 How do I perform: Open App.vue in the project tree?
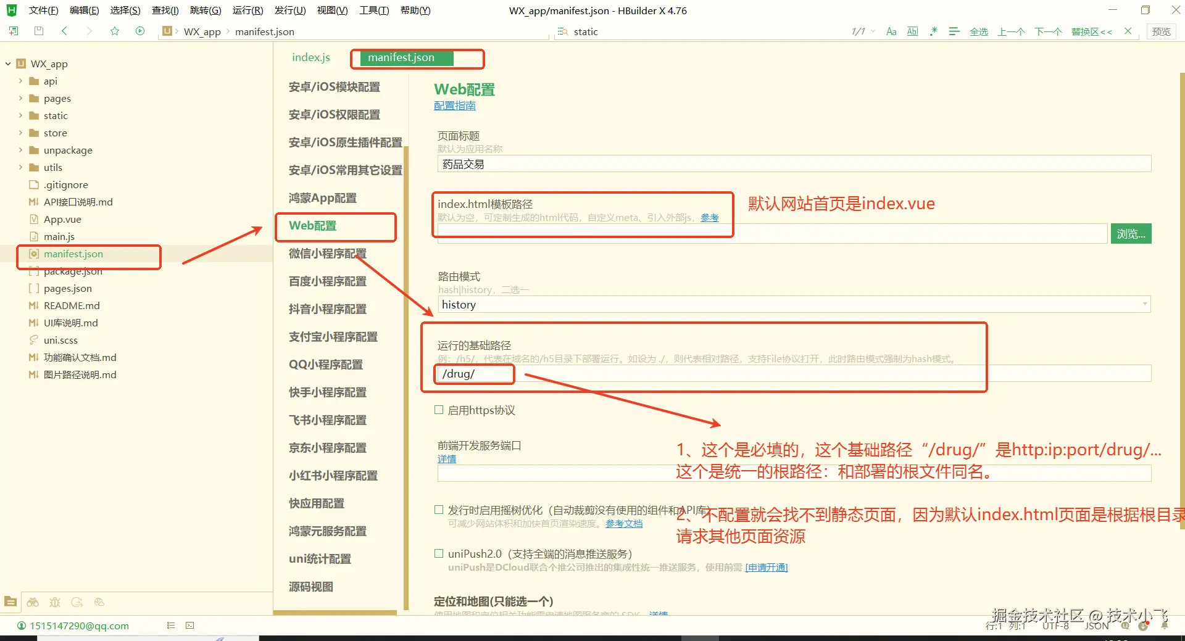(x=62, y=219)
